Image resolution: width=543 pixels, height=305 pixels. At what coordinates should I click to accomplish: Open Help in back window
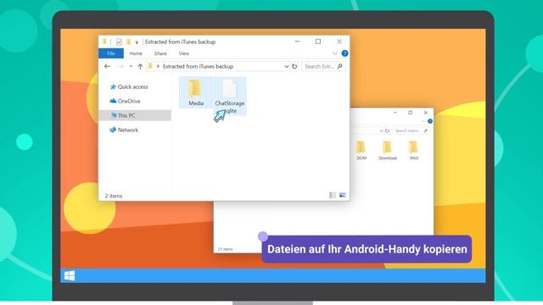(430, 121)
